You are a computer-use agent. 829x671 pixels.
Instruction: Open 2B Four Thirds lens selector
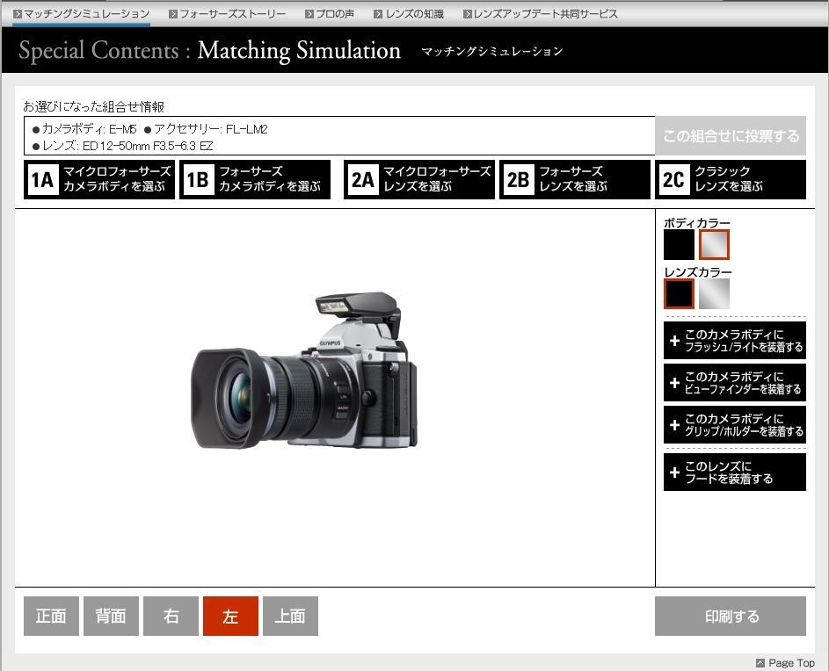click(x=575, y=179)
